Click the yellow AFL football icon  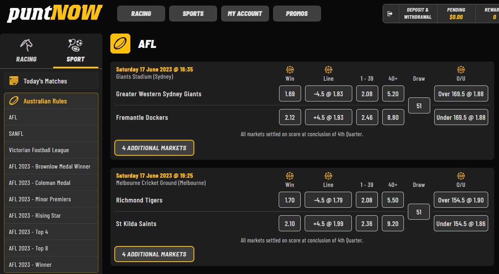click(120, 44)
